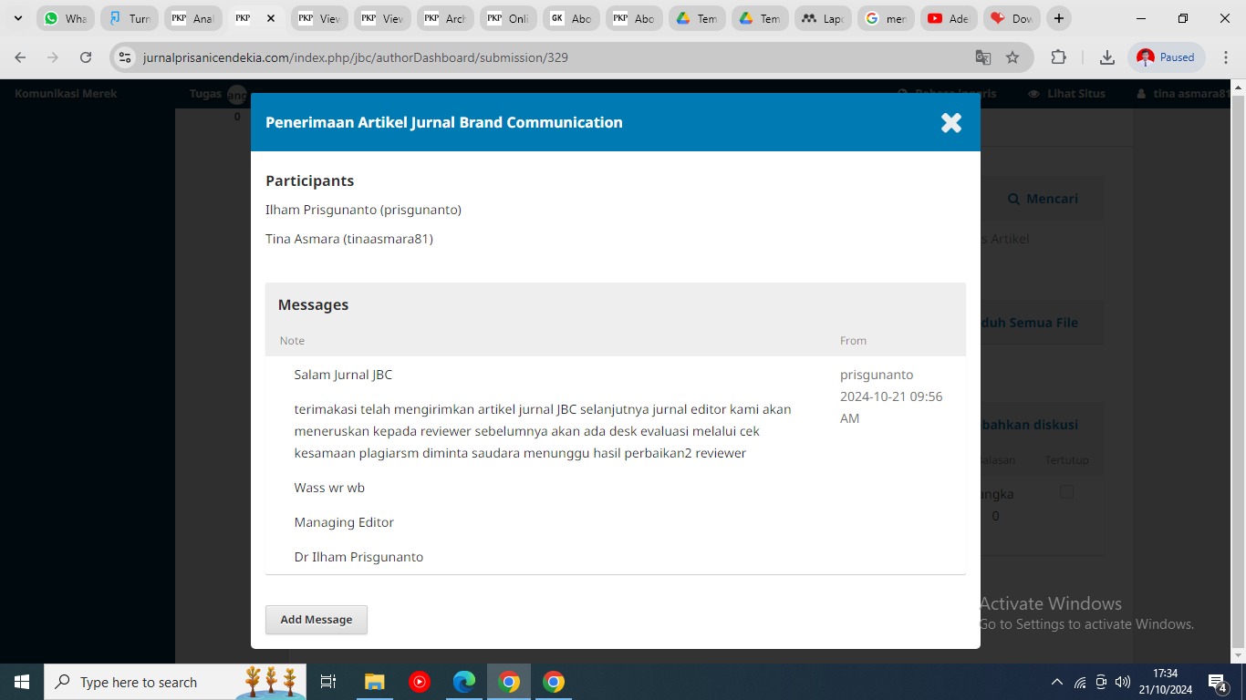Open the notification center icon
Image resolution: width=1246 pixels, height=700 pixels.
(1218, 682)
